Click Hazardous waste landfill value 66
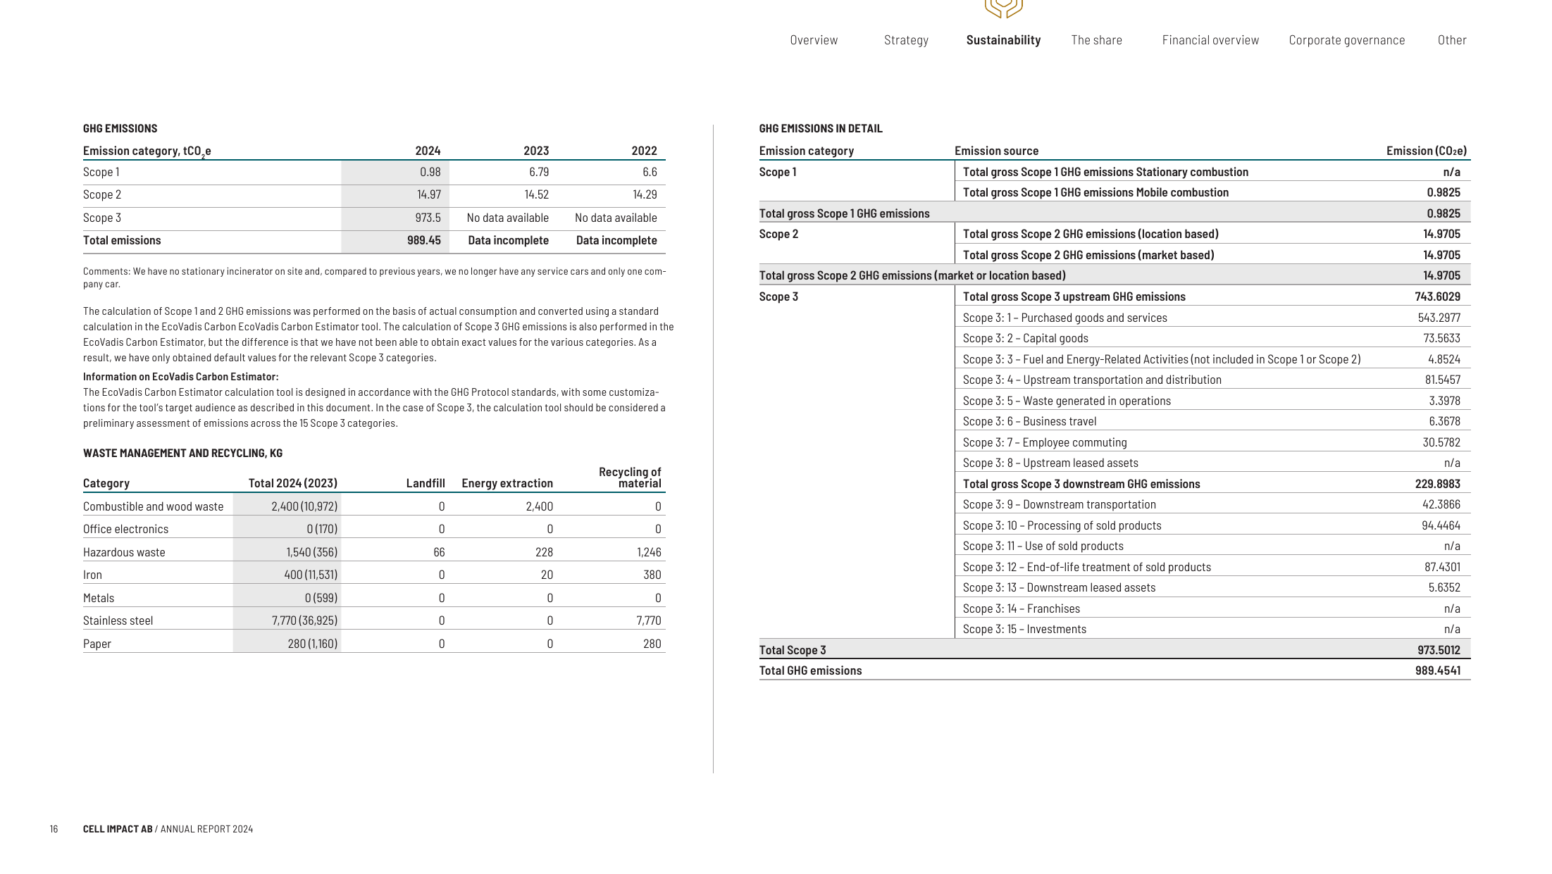 coord(439,552)
